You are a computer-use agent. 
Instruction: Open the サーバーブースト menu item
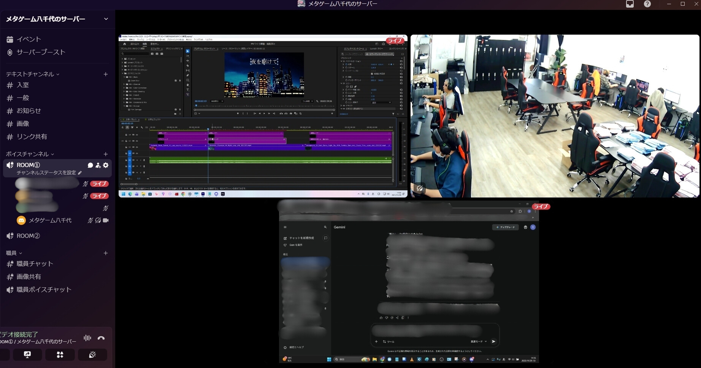(x=41, y=52)
